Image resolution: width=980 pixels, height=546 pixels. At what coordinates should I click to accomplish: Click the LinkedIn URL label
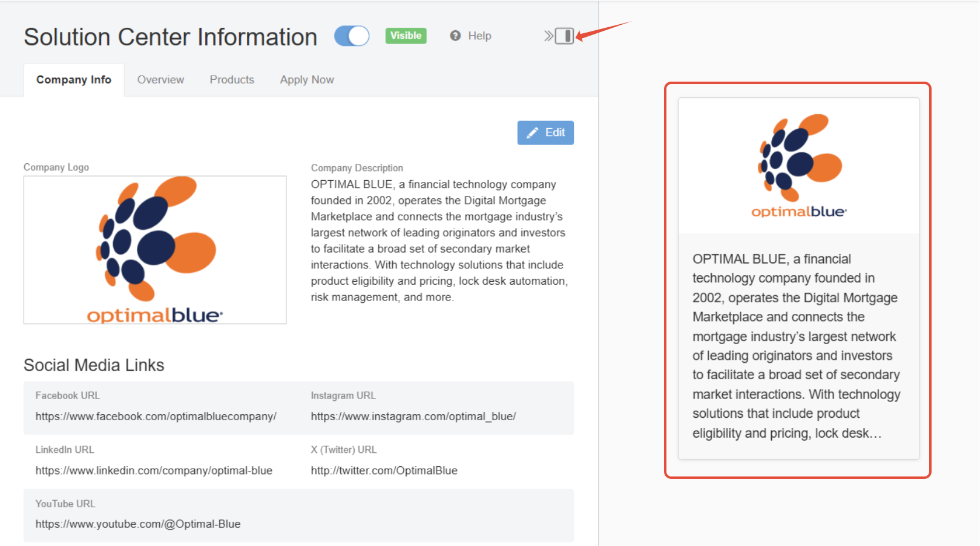65,450
